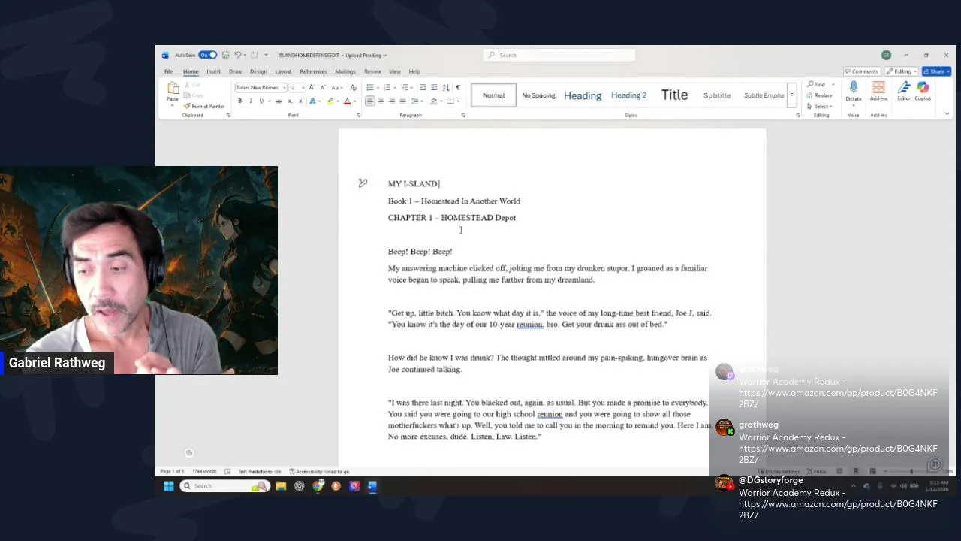The image size is (961, 541).
Task: Open the File menu
Action: pyautogui.click(x=168, y=71)
